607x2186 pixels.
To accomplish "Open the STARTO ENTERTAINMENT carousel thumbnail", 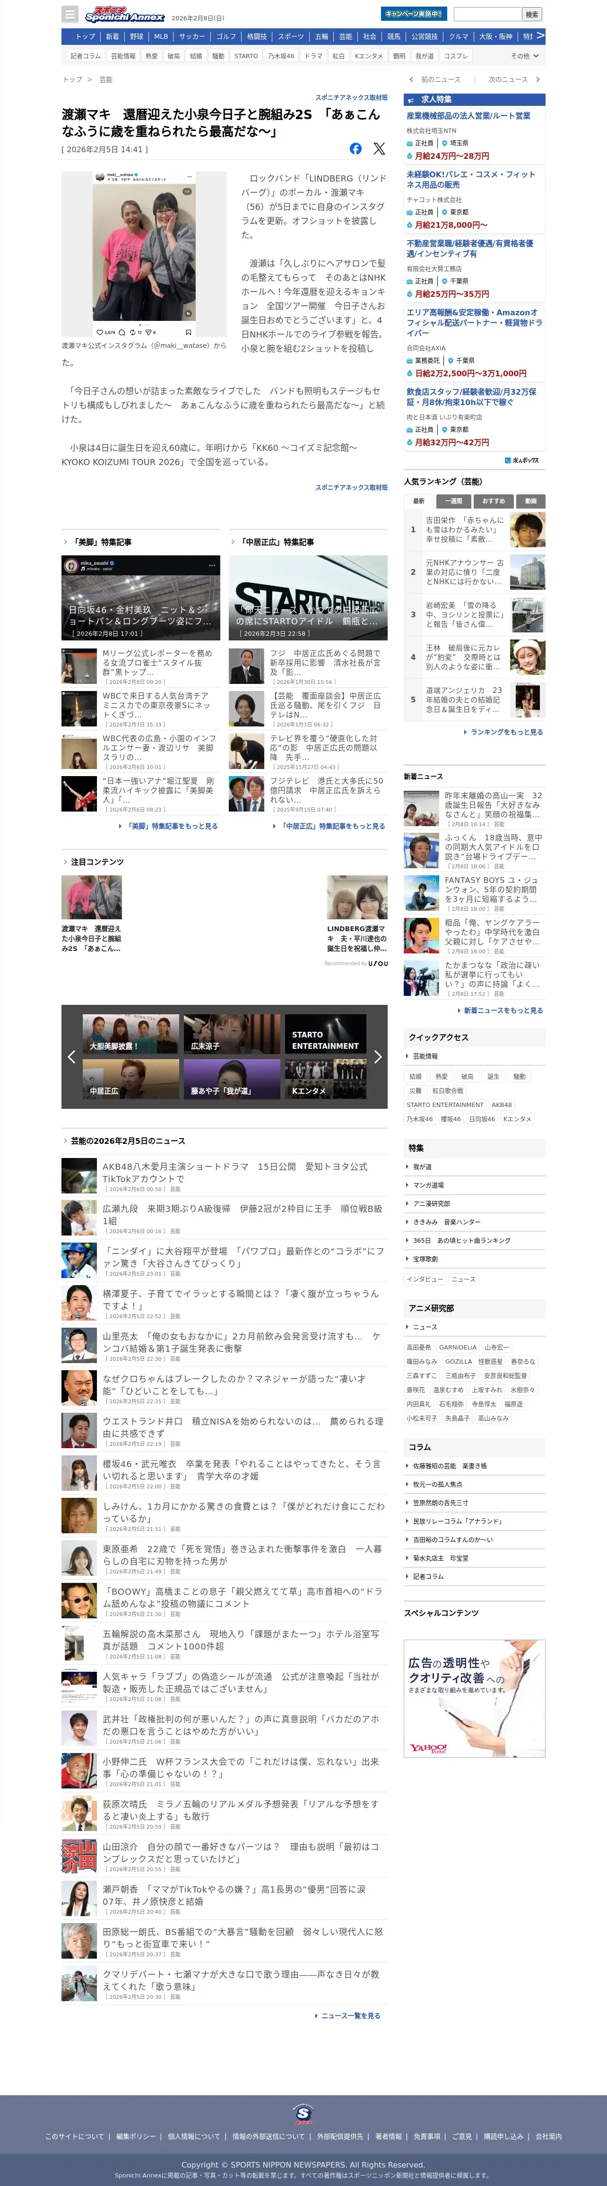I will [325, 1035].
